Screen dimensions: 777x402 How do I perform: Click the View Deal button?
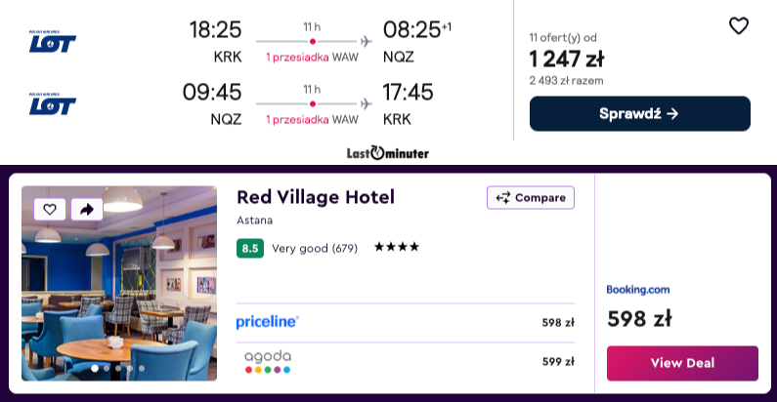682,363
